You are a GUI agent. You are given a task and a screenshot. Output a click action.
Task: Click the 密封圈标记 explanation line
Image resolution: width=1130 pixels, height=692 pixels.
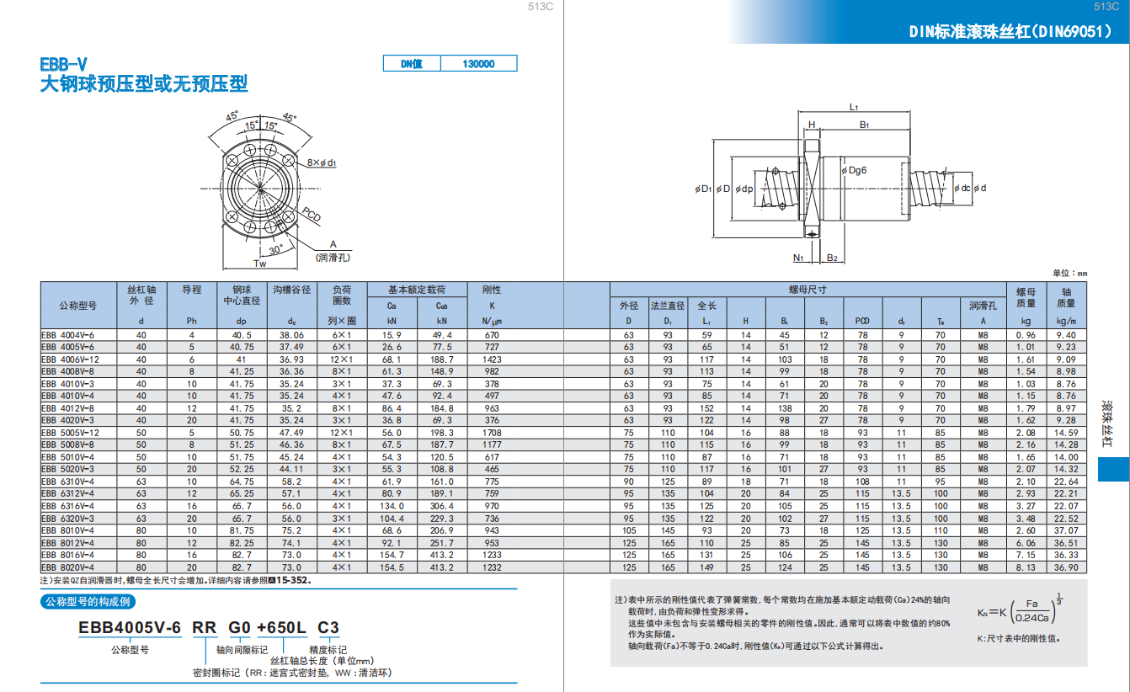coord(292,673)
